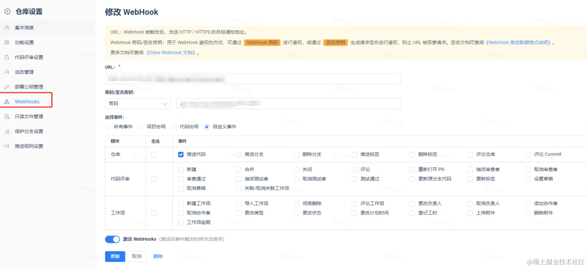Check the 合并 event checkbox
587x268 pixels.
pos(239,170)
